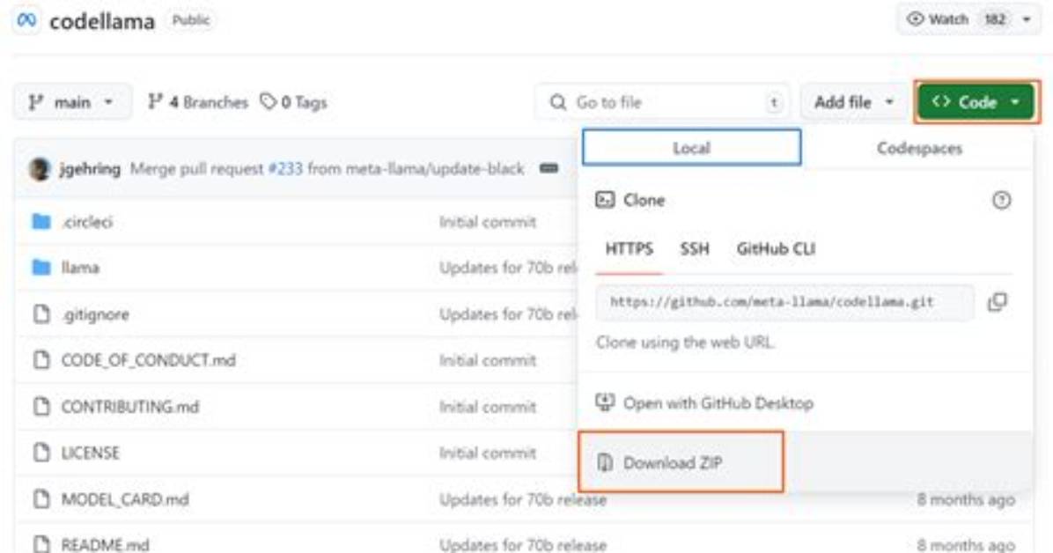Viewport: 1053px width, 553px height.
Task: Click the magnifier icon in Go to file
Action: coord(558,102)
